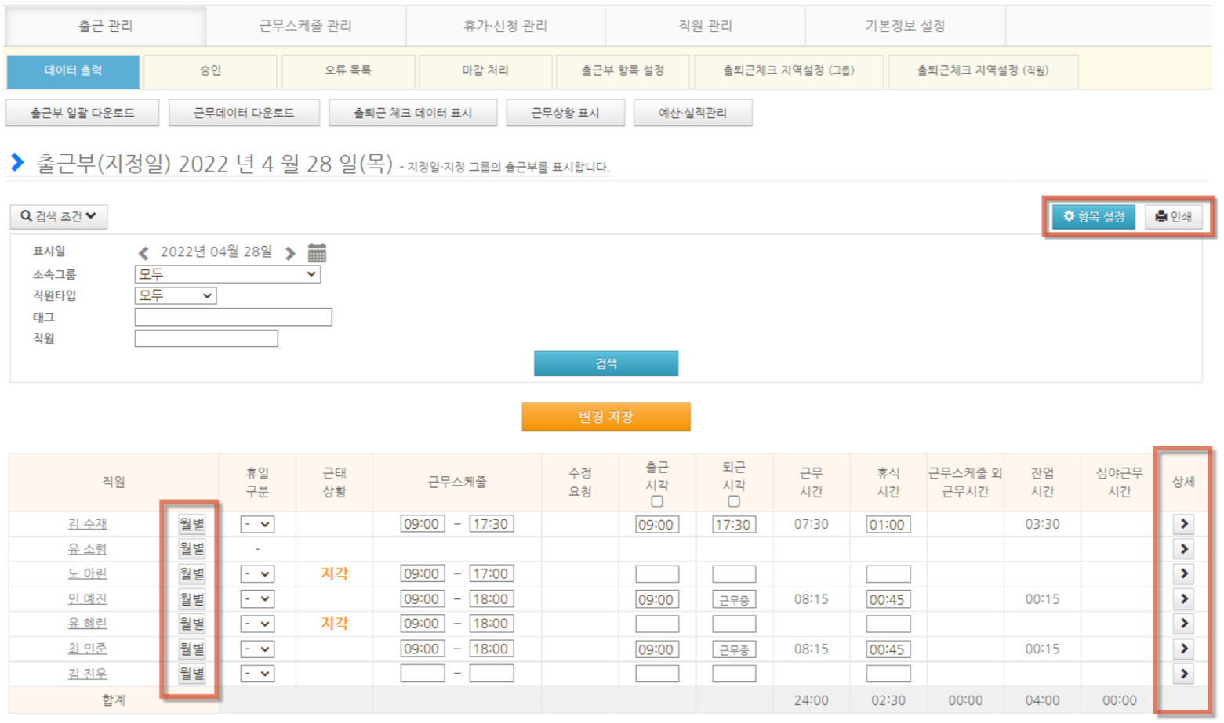Viewport: 1224px width, 723px height.
Task: Expand the 소속그룹 dropdown
Action: tap(227, 274)
